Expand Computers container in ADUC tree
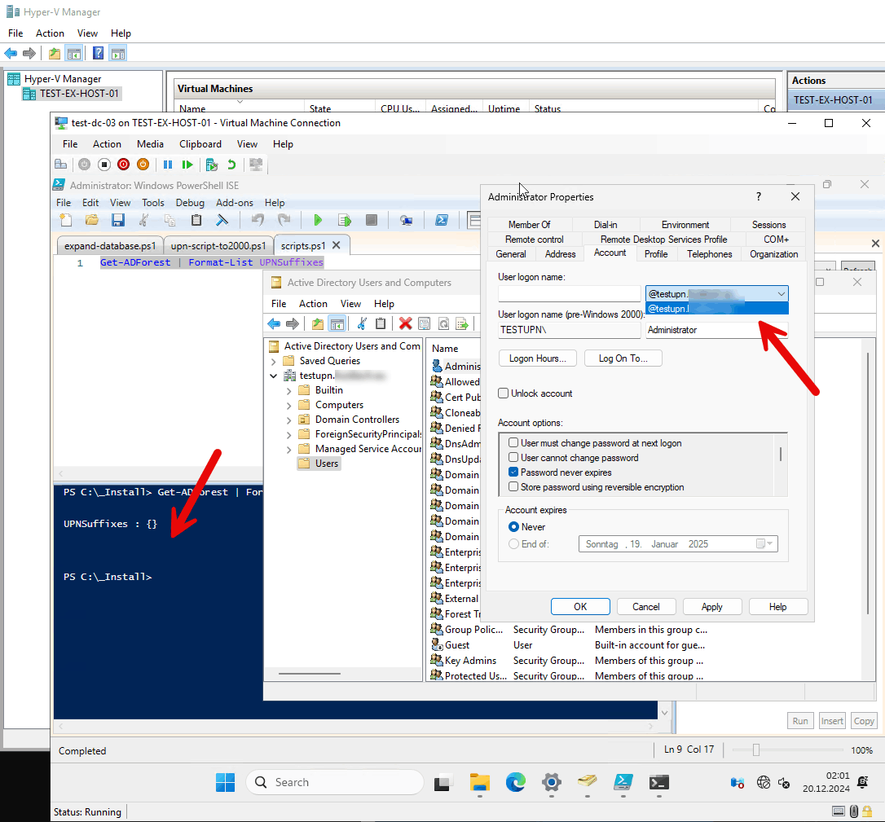 [289, 405]
